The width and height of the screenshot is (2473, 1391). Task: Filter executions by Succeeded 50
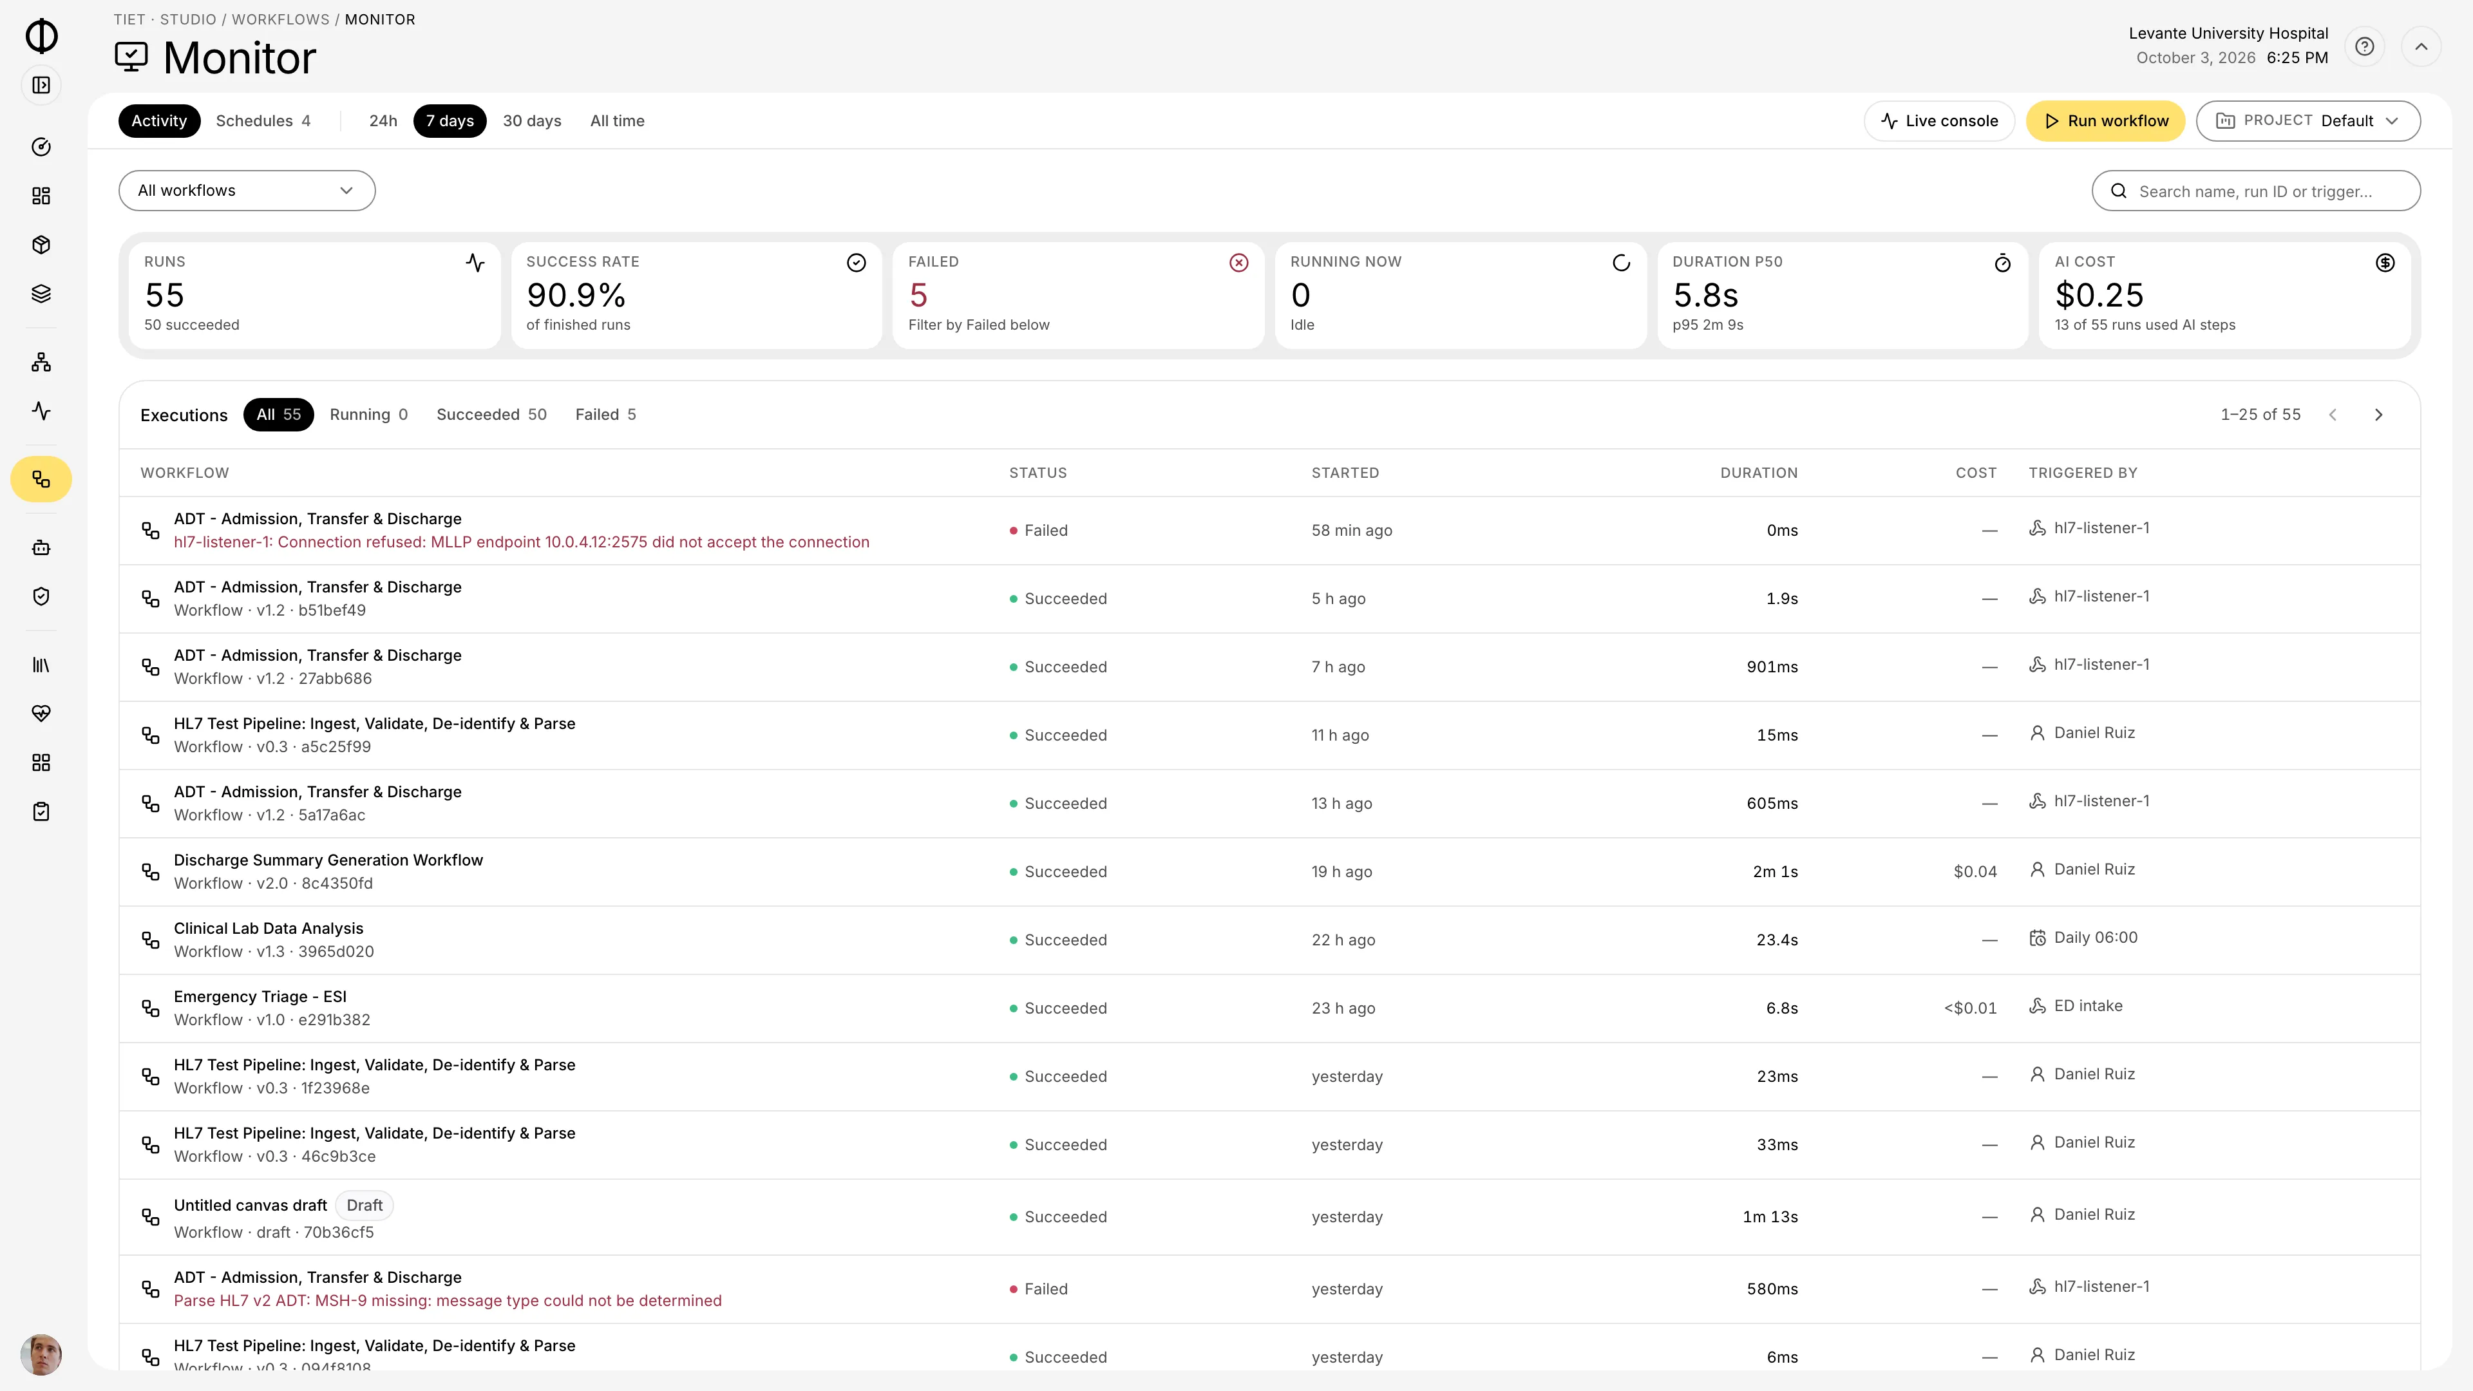[491, 415]
